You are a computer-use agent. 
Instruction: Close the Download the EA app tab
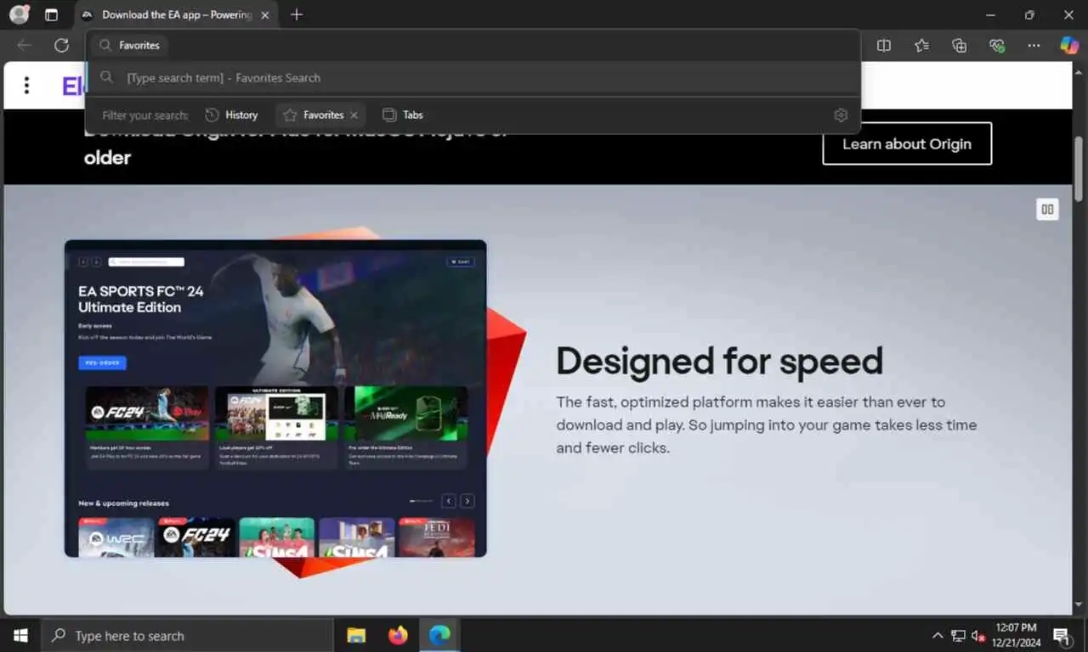(265, 14)
